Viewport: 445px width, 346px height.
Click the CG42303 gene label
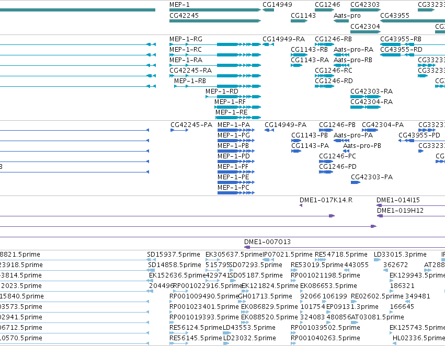coord(364,5)
